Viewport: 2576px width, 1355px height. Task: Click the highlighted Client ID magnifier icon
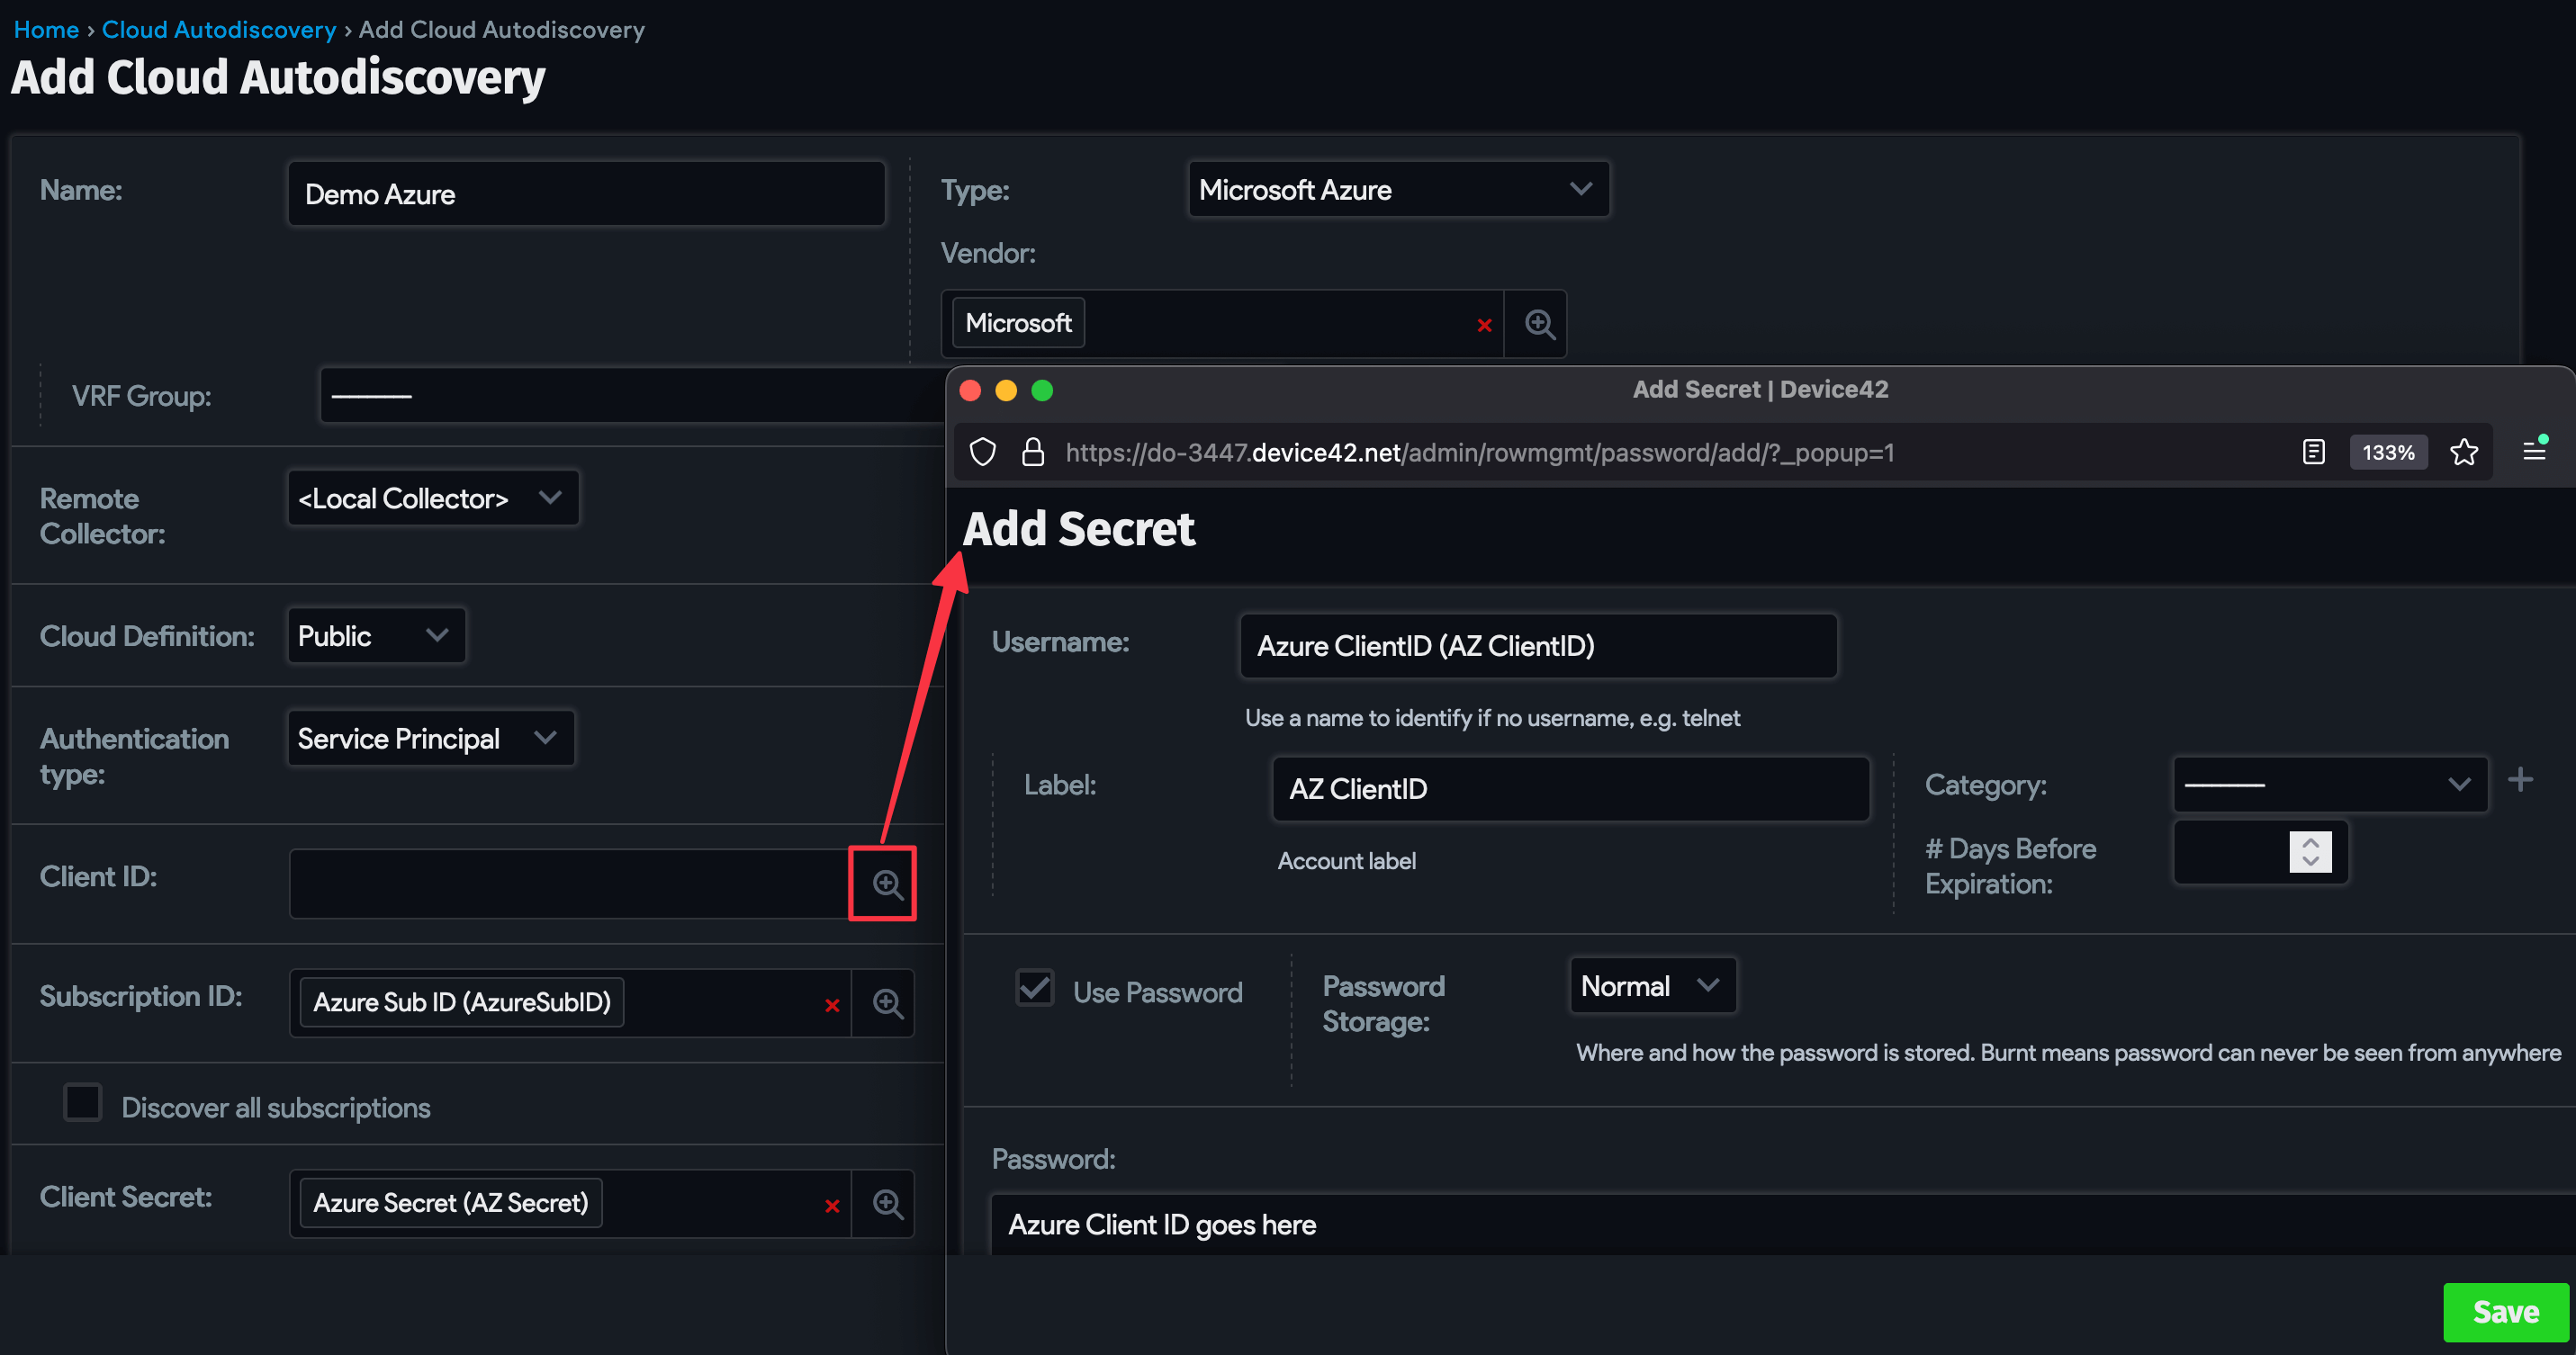click(x=884, y=884)
